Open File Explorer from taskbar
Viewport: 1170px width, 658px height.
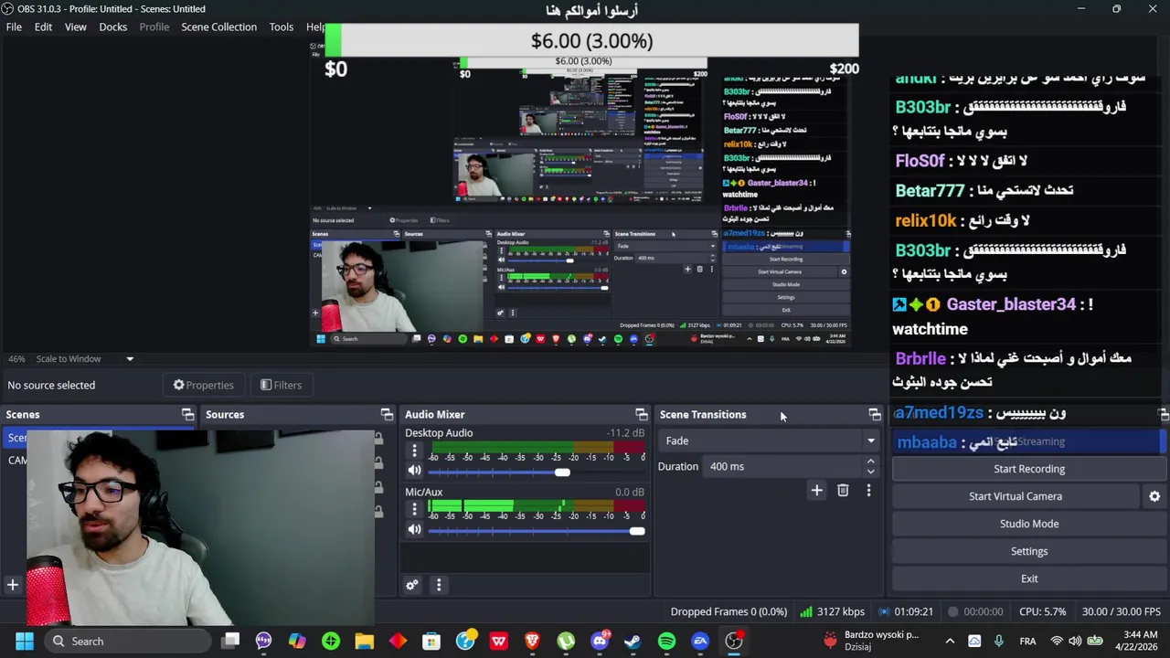pyautogui.click(x=364, y=641)
